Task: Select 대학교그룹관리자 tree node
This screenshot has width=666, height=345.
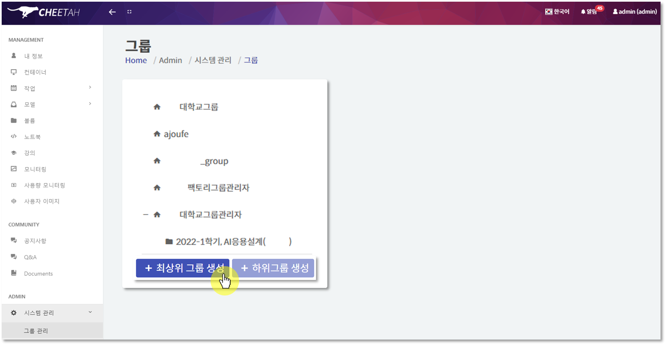Action: click(211, 214)
